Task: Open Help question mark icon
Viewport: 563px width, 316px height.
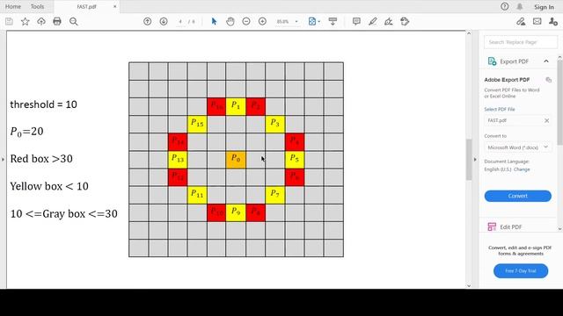Action: point(504,6)
